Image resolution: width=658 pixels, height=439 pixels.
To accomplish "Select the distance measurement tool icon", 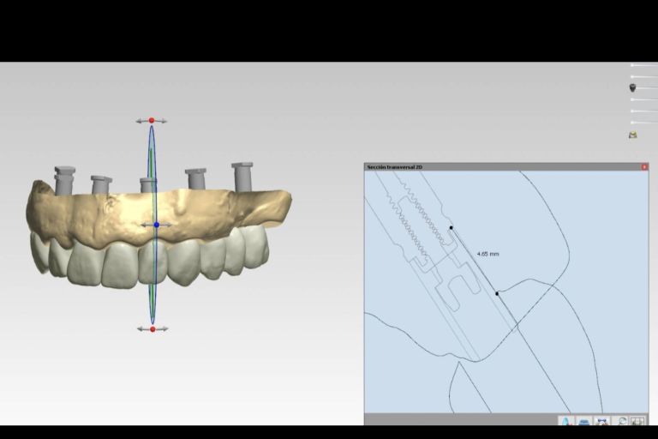I will point(601,421).
